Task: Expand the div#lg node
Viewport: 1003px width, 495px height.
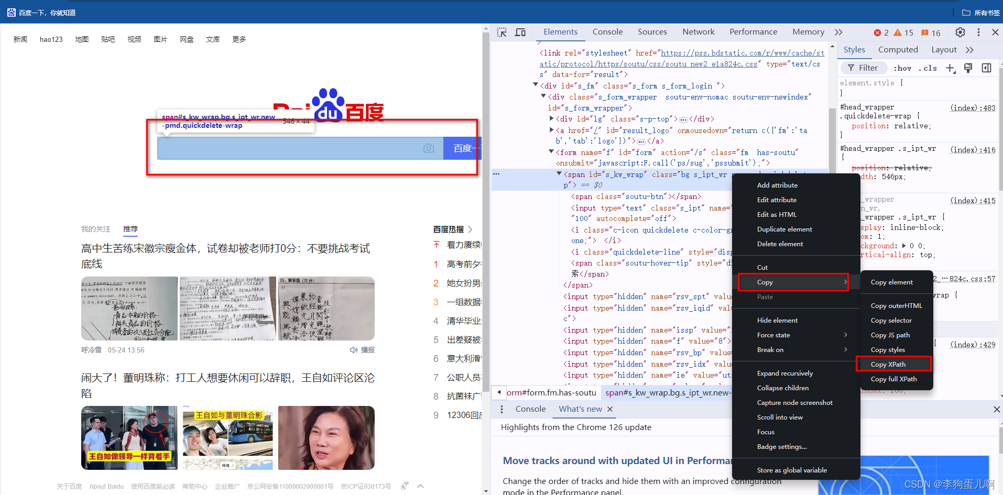Action: (551, 118)
